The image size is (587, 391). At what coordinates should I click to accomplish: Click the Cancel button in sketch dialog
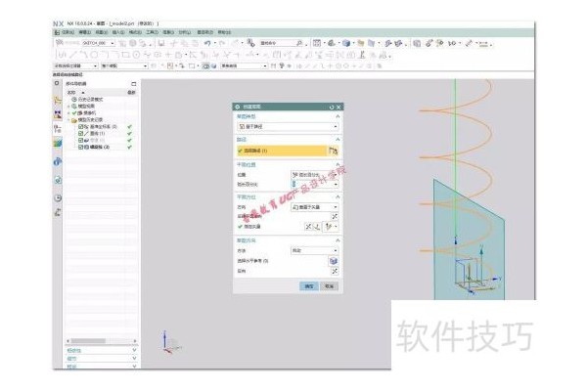point(329,286)
